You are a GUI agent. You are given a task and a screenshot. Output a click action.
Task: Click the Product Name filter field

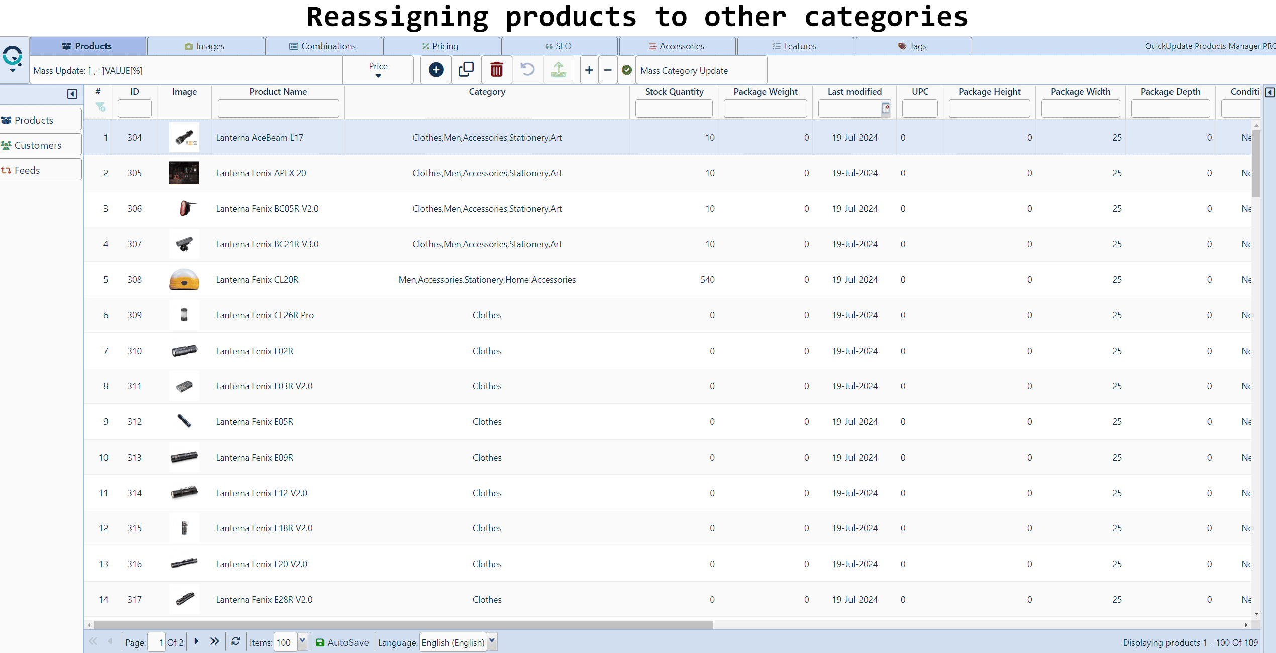click(278, 108)
